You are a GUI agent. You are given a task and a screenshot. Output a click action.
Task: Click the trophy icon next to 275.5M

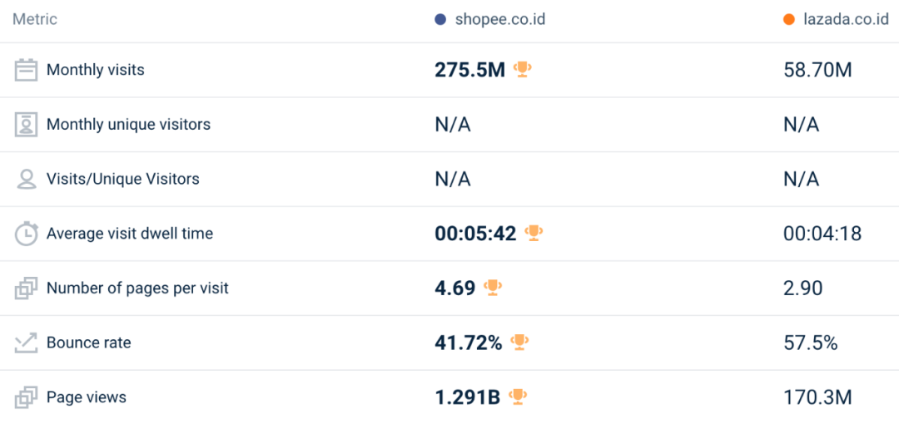click(523, 70)
